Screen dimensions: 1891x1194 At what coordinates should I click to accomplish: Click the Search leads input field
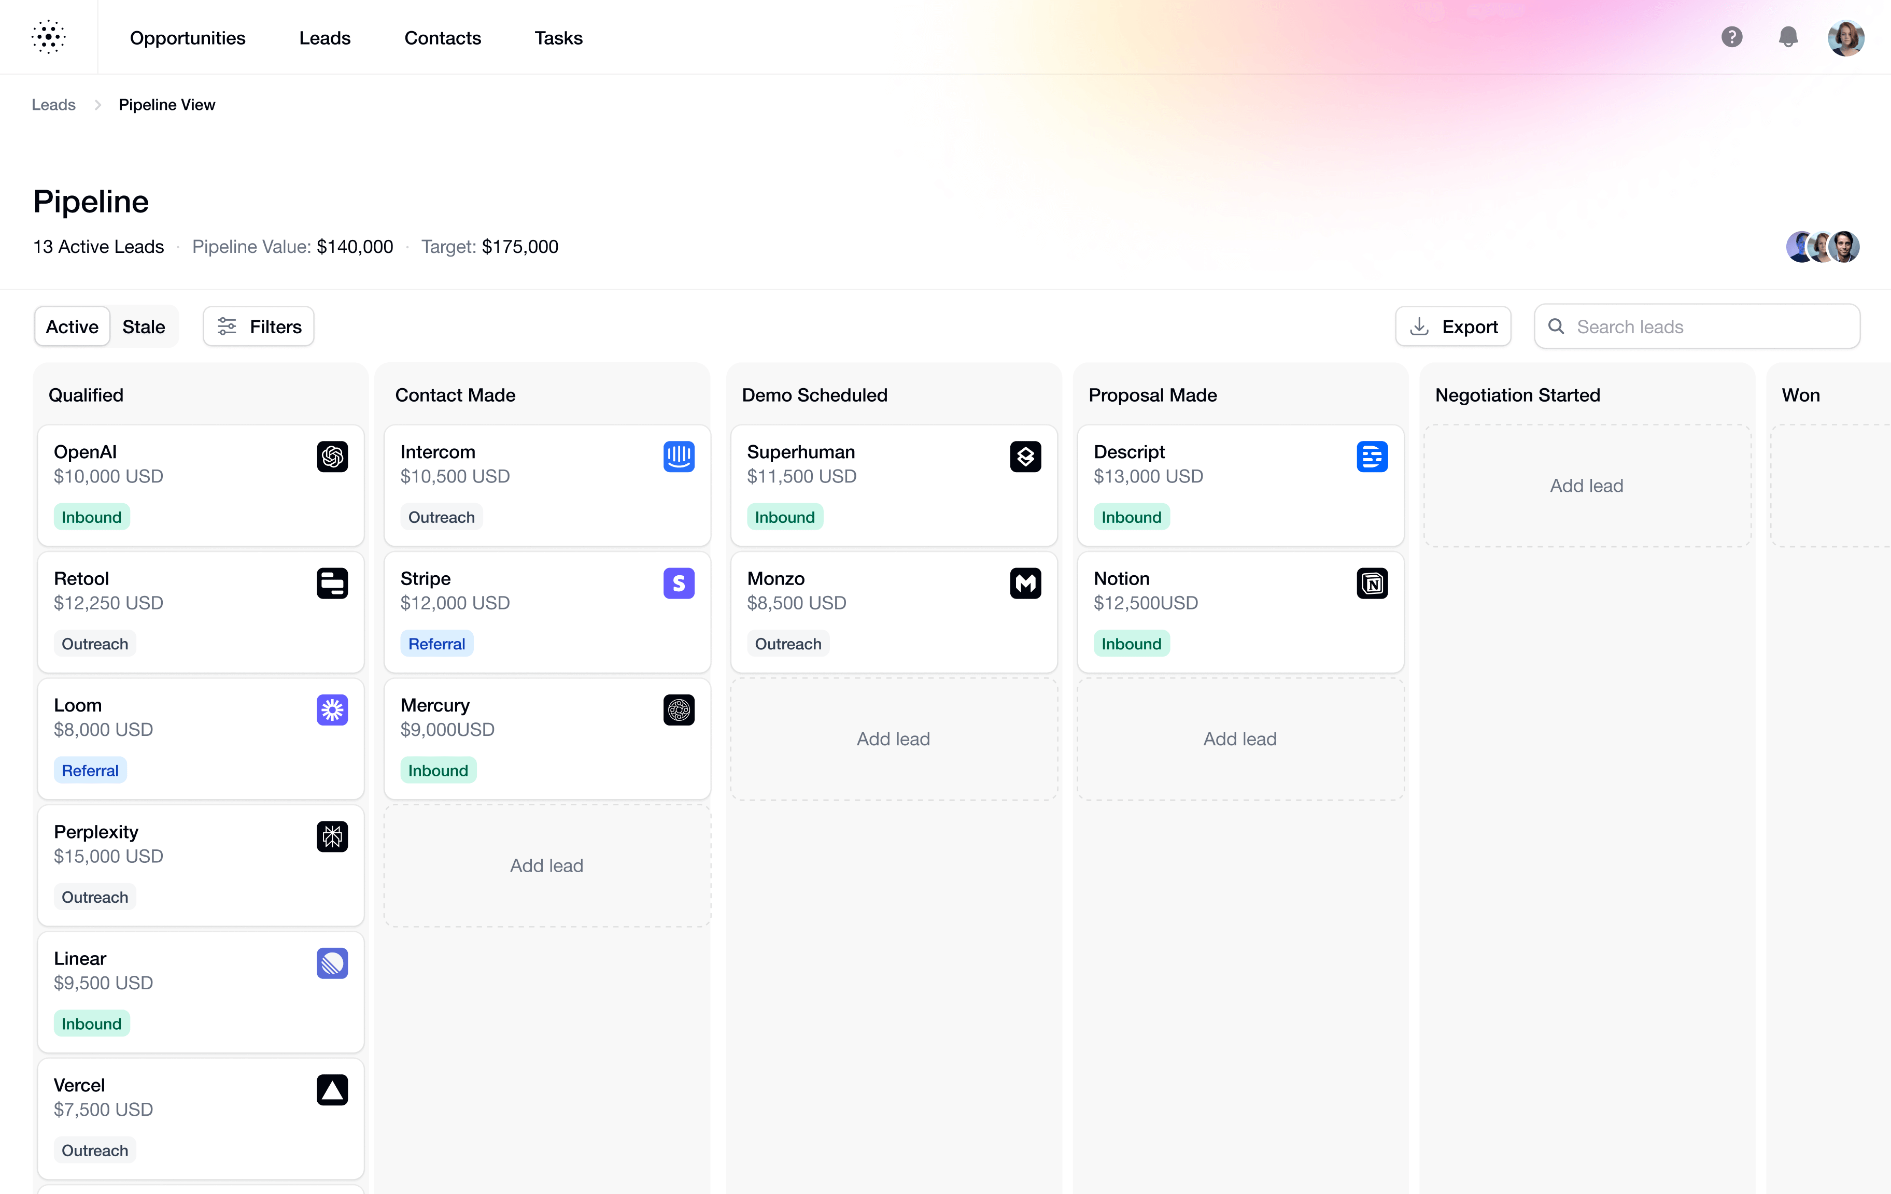(1696, 326)
